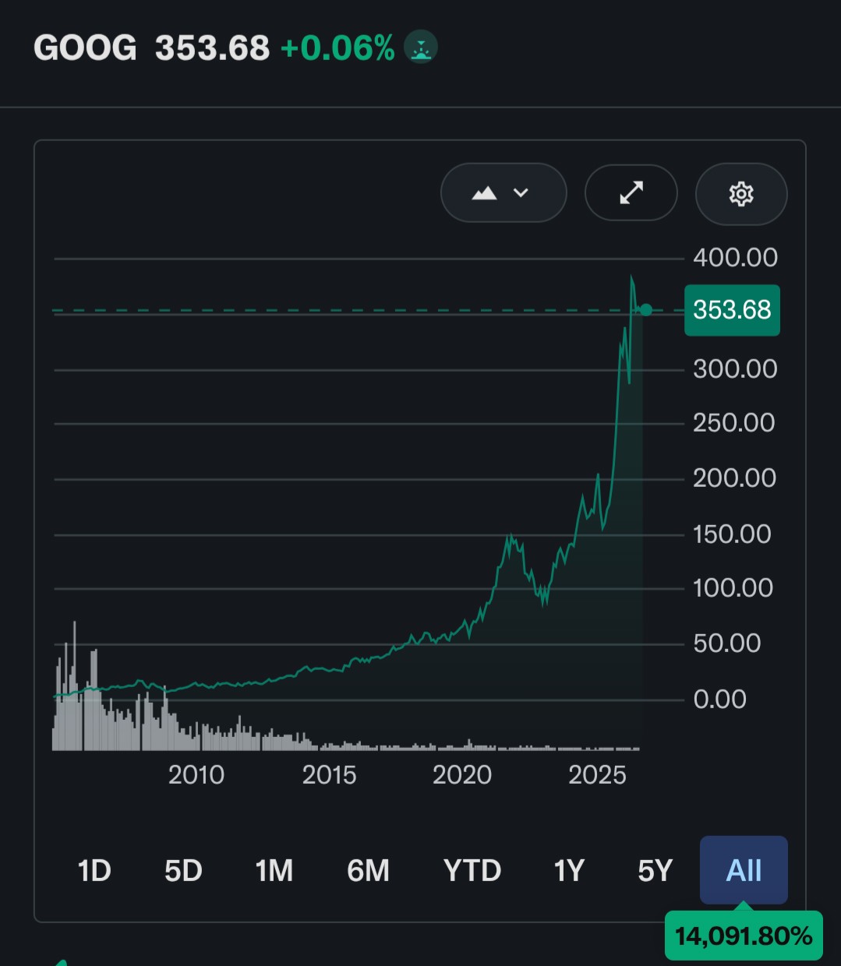Screen dimensions: 841x966
Task: Click the 2015 year label
Action: [x=329, y=774]
